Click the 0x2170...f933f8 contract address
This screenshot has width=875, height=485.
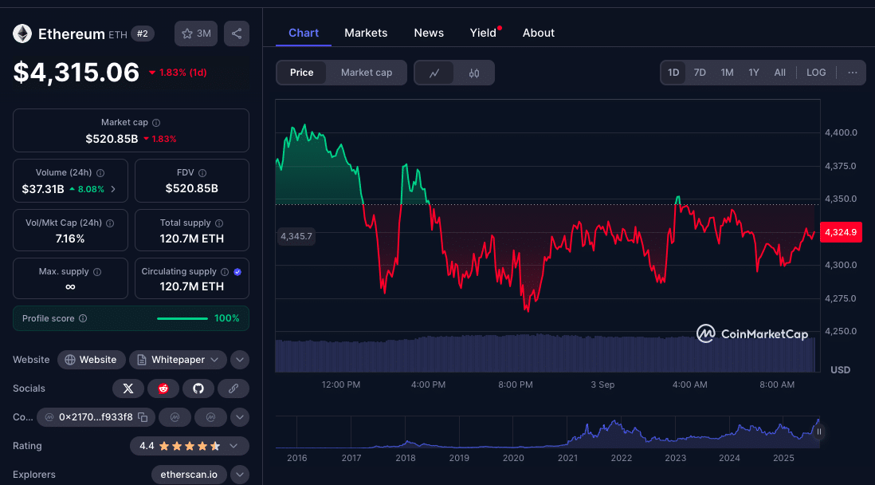pos(96,417)
